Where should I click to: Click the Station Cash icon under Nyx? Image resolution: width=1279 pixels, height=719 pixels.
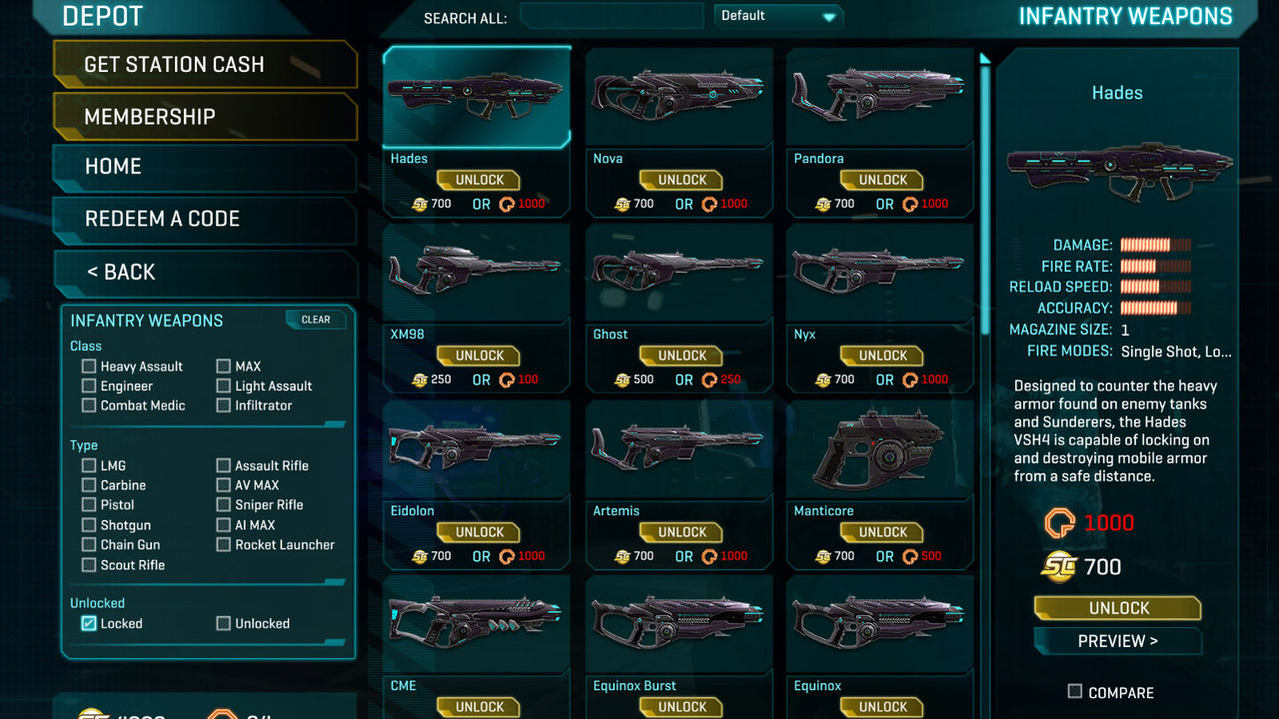(823, 379)
